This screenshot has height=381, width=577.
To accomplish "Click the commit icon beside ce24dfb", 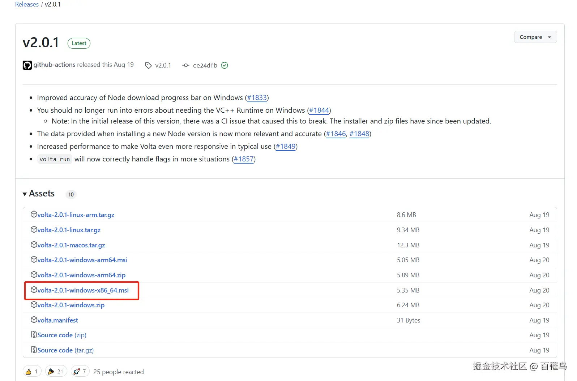I will click(186, 65).
